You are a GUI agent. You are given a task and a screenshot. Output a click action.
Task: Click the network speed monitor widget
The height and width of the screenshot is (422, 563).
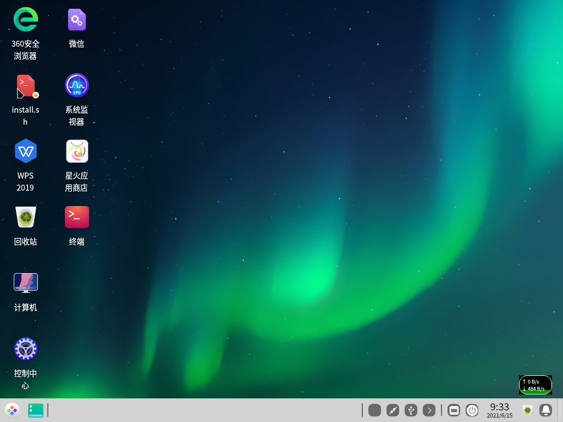coord(535,385)
